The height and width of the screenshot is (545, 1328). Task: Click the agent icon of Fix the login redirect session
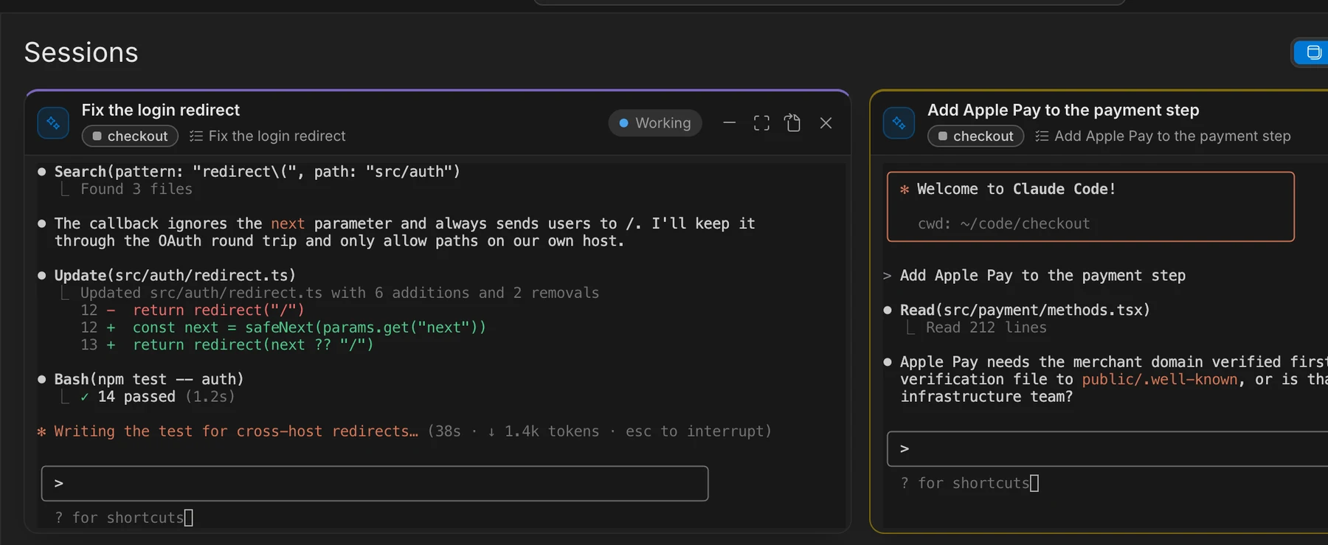[x=53, y=123]
